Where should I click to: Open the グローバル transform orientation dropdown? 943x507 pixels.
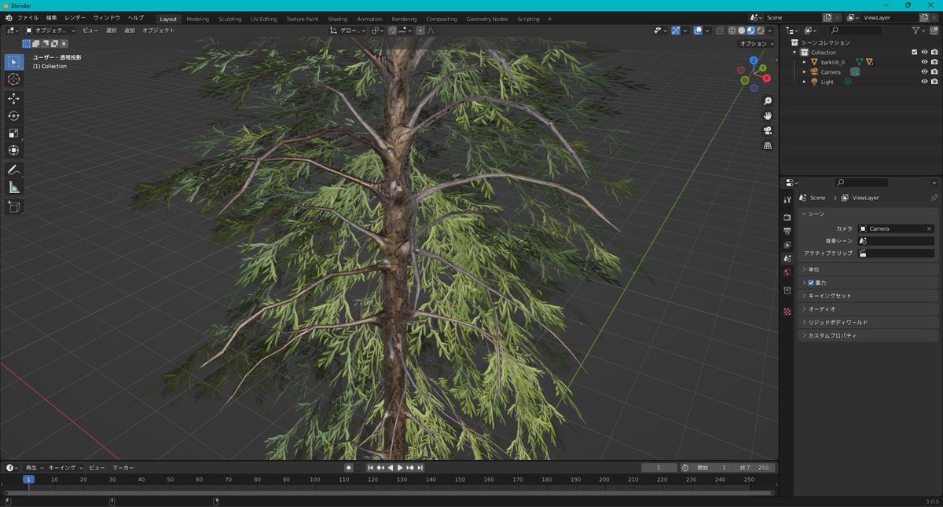(347, 31)
